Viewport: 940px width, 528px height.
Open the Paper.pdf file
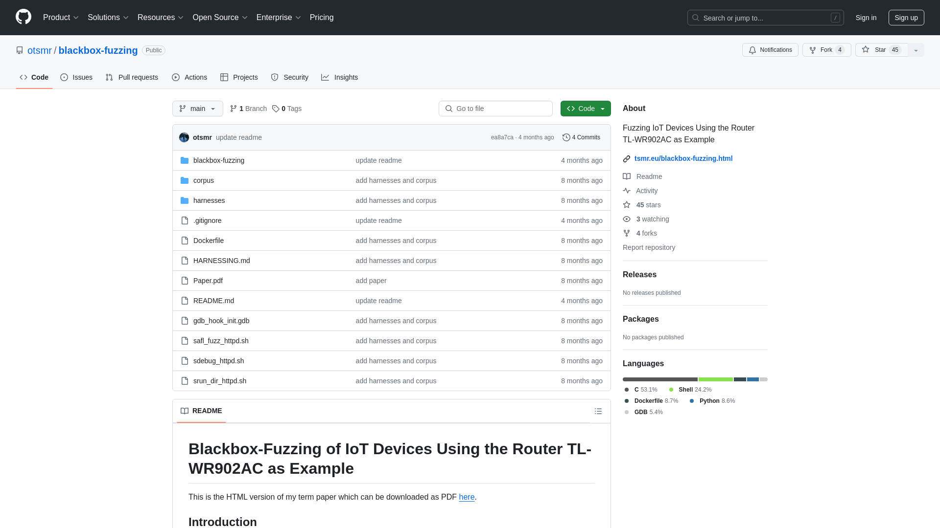click(x=208, y=280)
